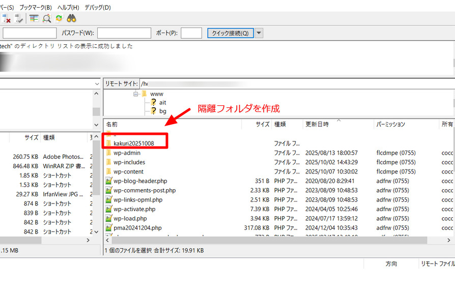Open the ブックマーク(B) menu
Screen dimensions: 455x290
[x=36, y=7]
